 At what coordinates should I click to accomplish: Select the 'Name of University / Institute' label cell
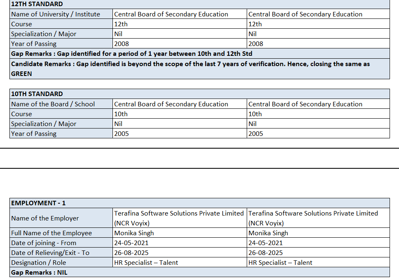[x=55, y=14]
